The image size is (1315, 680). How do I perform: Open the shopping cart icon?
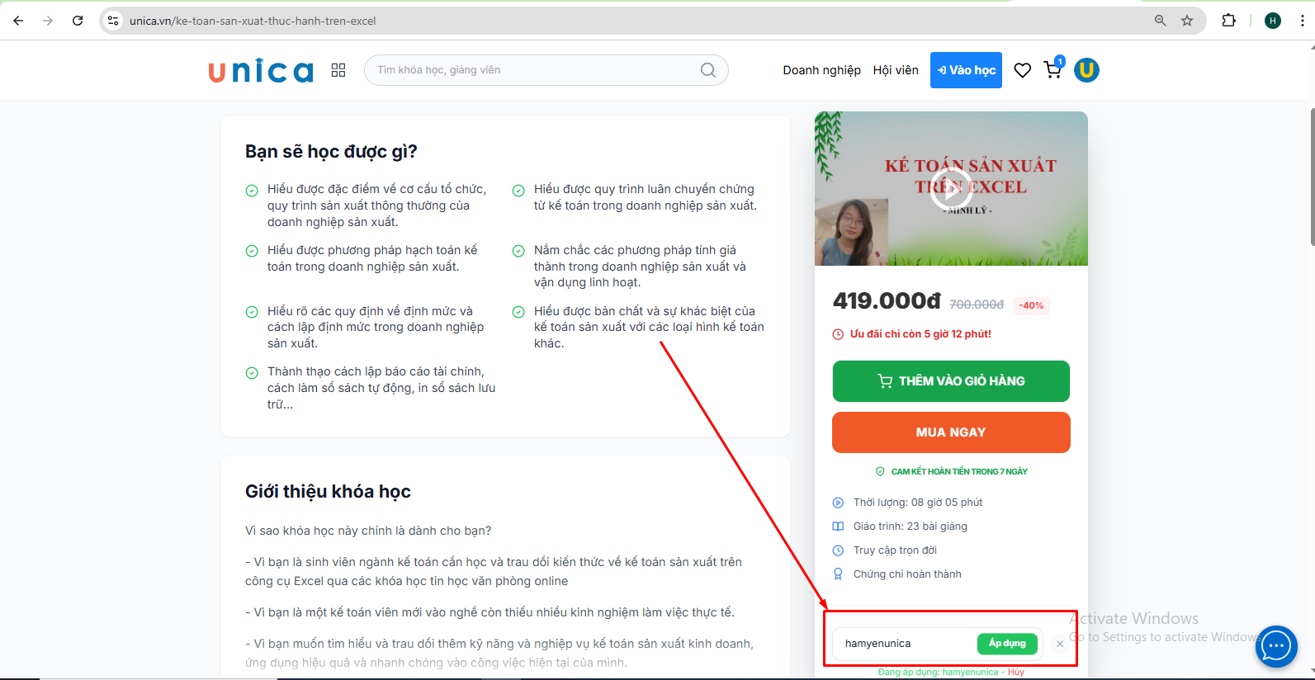pyautogui.click(x=1052, y=70)
